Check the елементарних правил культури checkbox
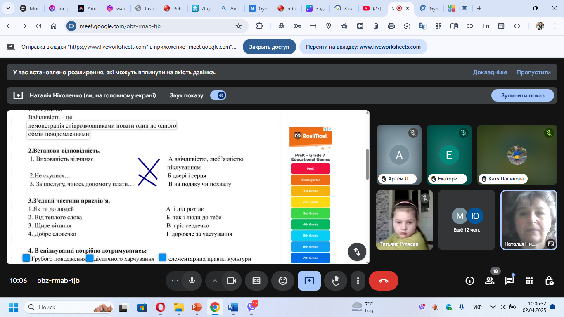Viewport: 564px width, 317px height. click(x=163, y=258)
